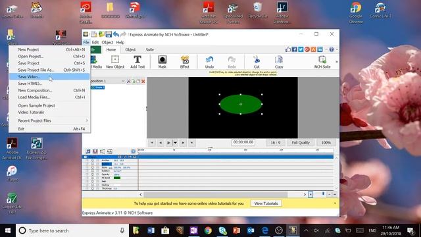The width and height of the screenshot is (421, 237).
Task: Click the green add composition icon
Action: pos(134,81)
